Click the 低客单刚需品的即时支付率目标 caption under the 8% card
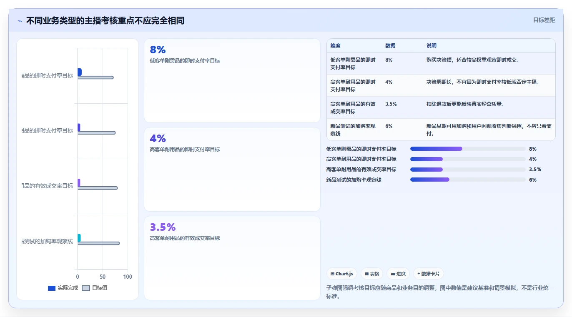 tap(185, 61)
